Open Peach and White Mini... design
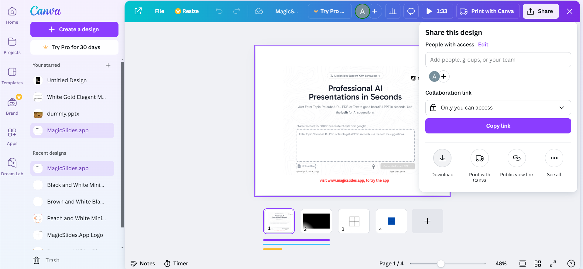 [x=72, y=218]
